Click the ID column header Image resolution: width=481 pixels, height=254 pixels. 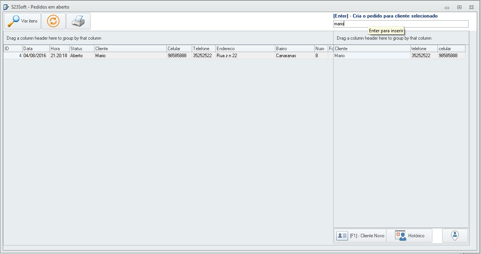click(12, 49)
